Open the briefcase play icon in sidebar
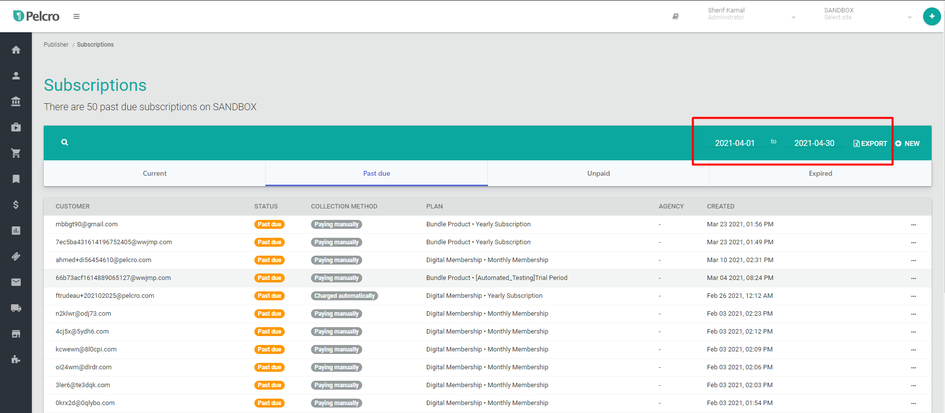The image size is (945, 413). point(16,127)
